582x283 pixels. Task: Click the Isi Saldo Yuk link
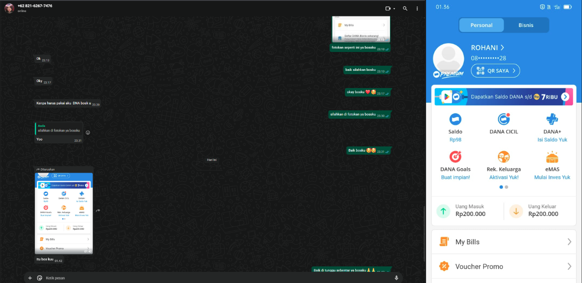(552, 140)
